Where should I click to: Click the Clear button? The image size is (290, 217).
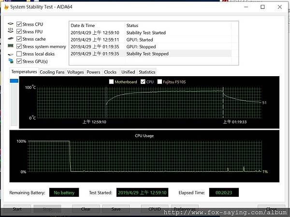[x=86, y=209]
